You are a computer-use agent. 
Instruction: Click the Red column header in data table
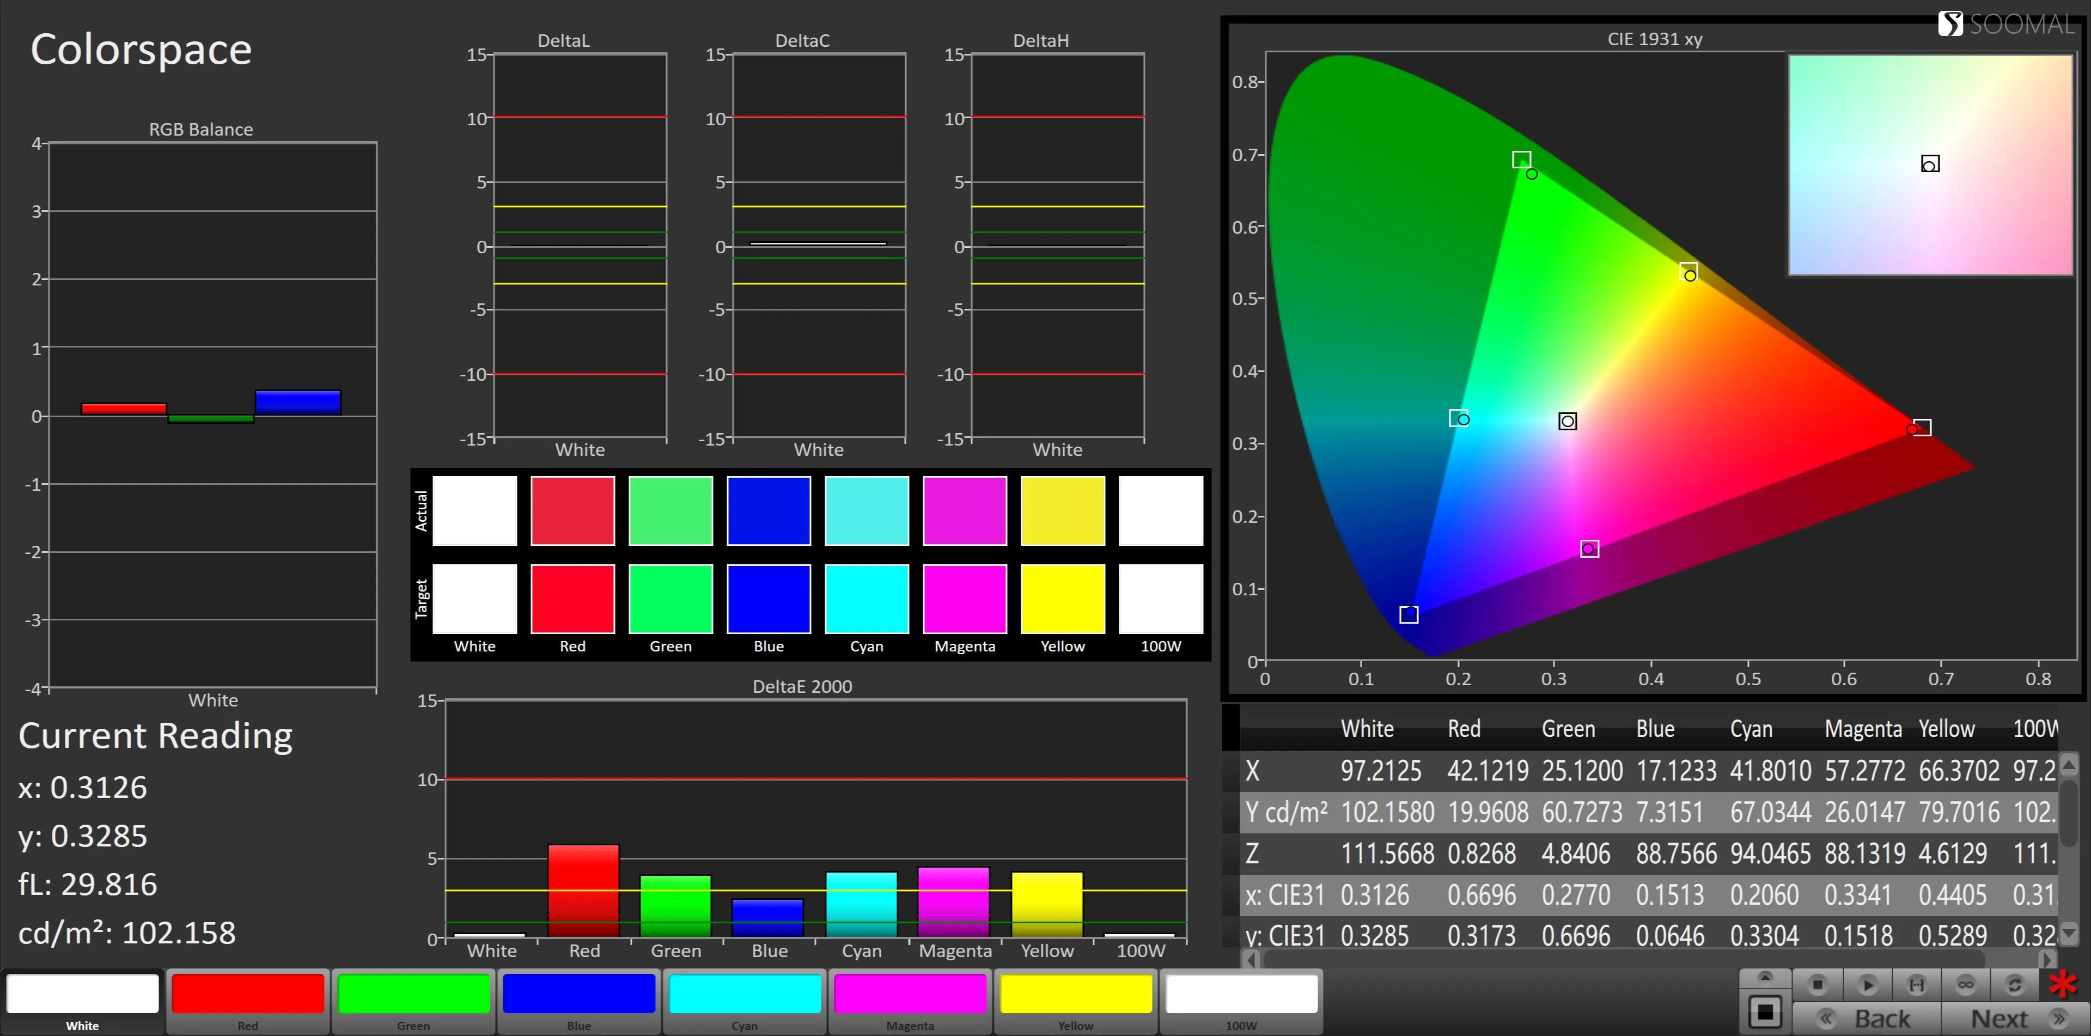[1464, 729]
